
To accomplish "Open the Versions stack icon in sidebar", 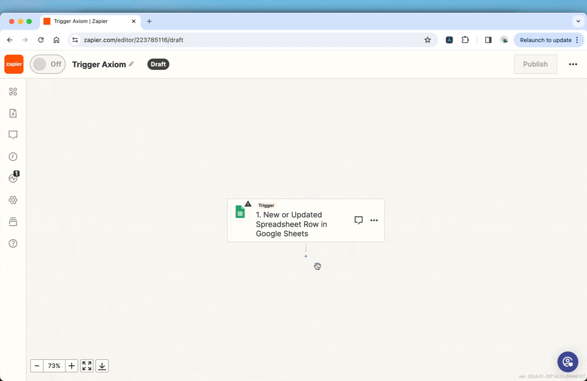I will 13,222.
